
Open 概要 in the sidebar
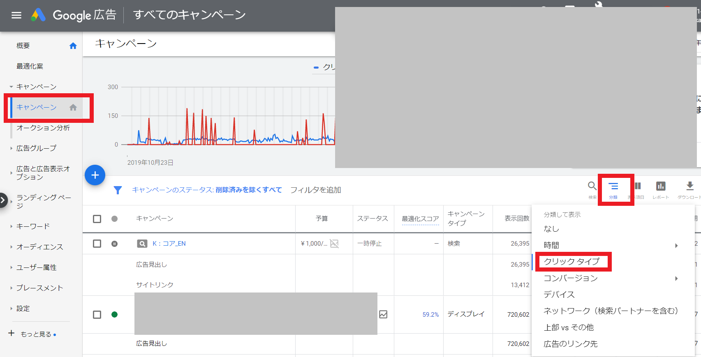(x=23, y=46)
